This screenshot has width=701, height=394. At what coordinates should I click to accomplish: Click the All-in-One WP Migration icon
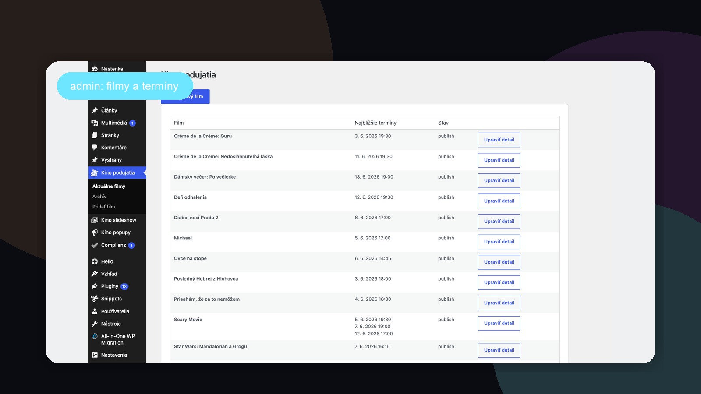[x=95, y=336]
